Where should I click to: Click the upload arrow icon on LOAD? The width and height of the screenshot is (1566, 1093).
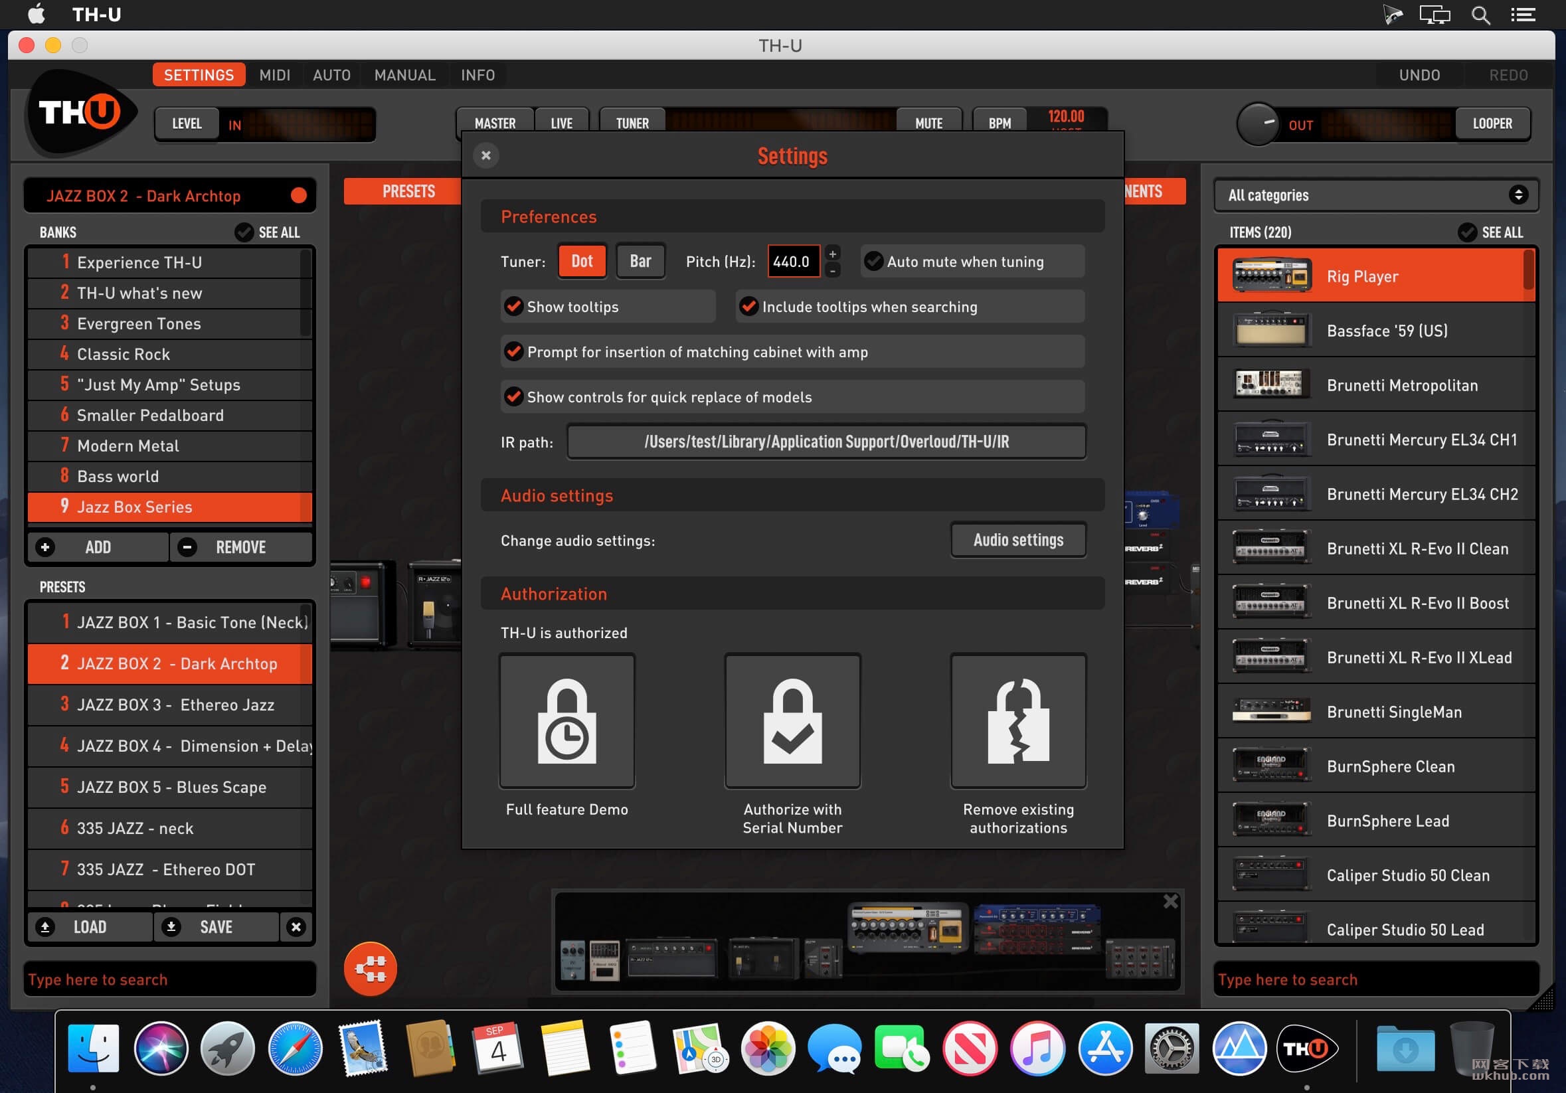pos(46,926)
